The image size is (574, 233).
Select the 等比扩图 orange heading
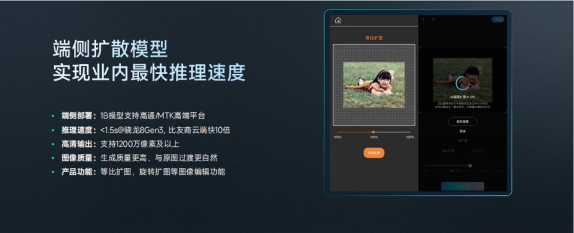point(374,38)
